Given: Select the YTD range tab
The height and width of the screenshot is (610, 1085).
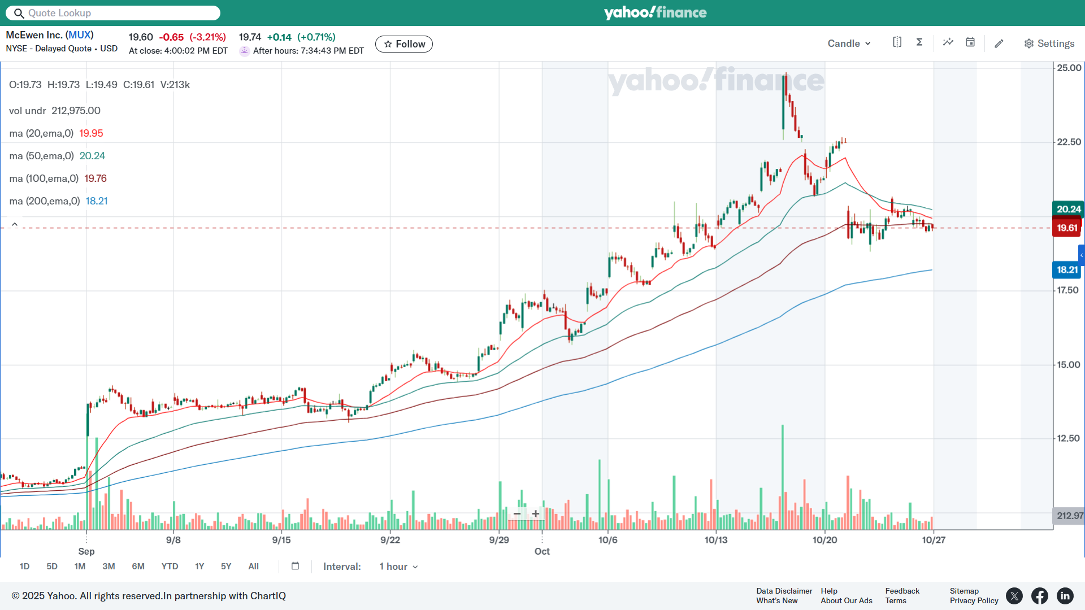Looking at the screenshot, I should (x=170, y=567).
